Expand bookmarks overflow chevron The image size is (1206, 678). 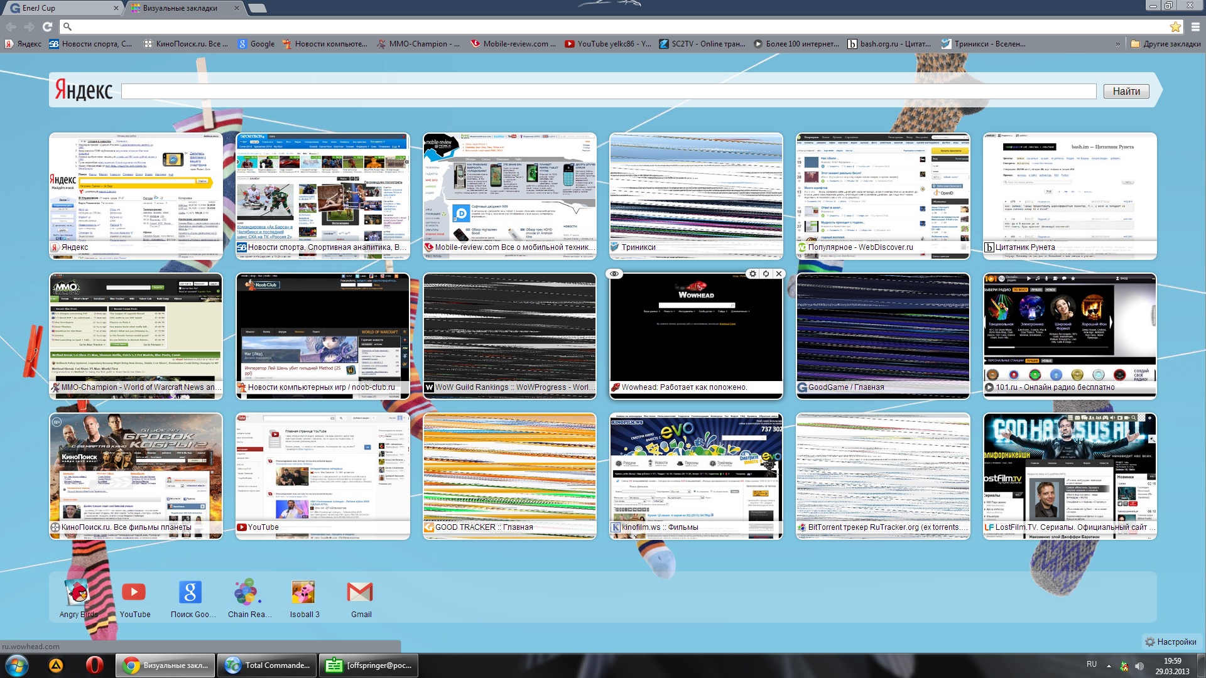1117,44
